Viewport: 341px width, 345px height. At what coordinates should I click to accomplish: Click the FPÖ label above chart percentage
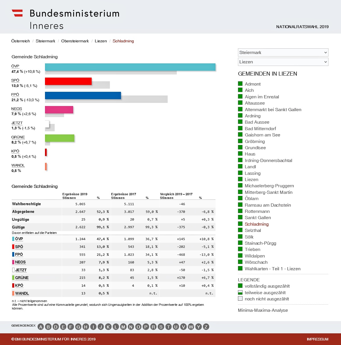click(15, 95)
